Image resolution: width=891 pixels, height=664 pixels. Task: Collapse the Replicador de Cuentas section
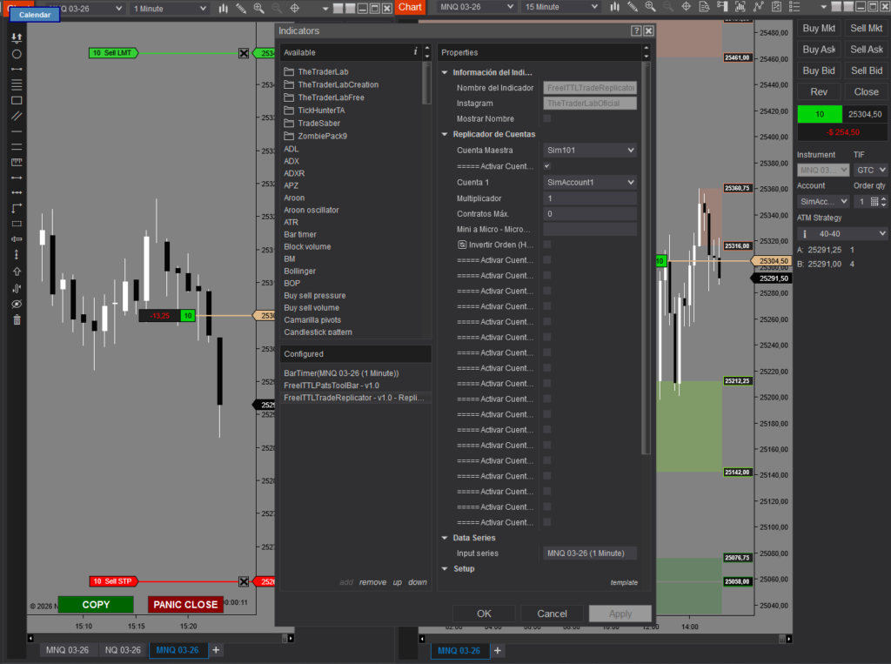click(x=445, y=134)
